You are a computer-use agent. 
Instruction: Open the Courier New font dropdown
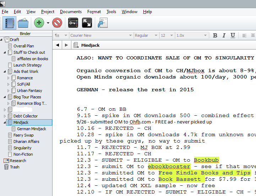(x=100, y=35)
